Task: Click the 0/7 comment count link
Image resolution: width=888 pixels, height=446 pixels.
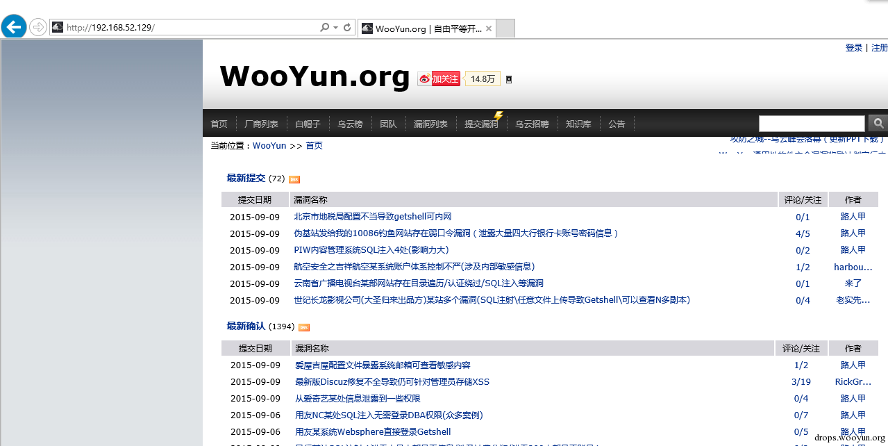Action: [801, 415]
